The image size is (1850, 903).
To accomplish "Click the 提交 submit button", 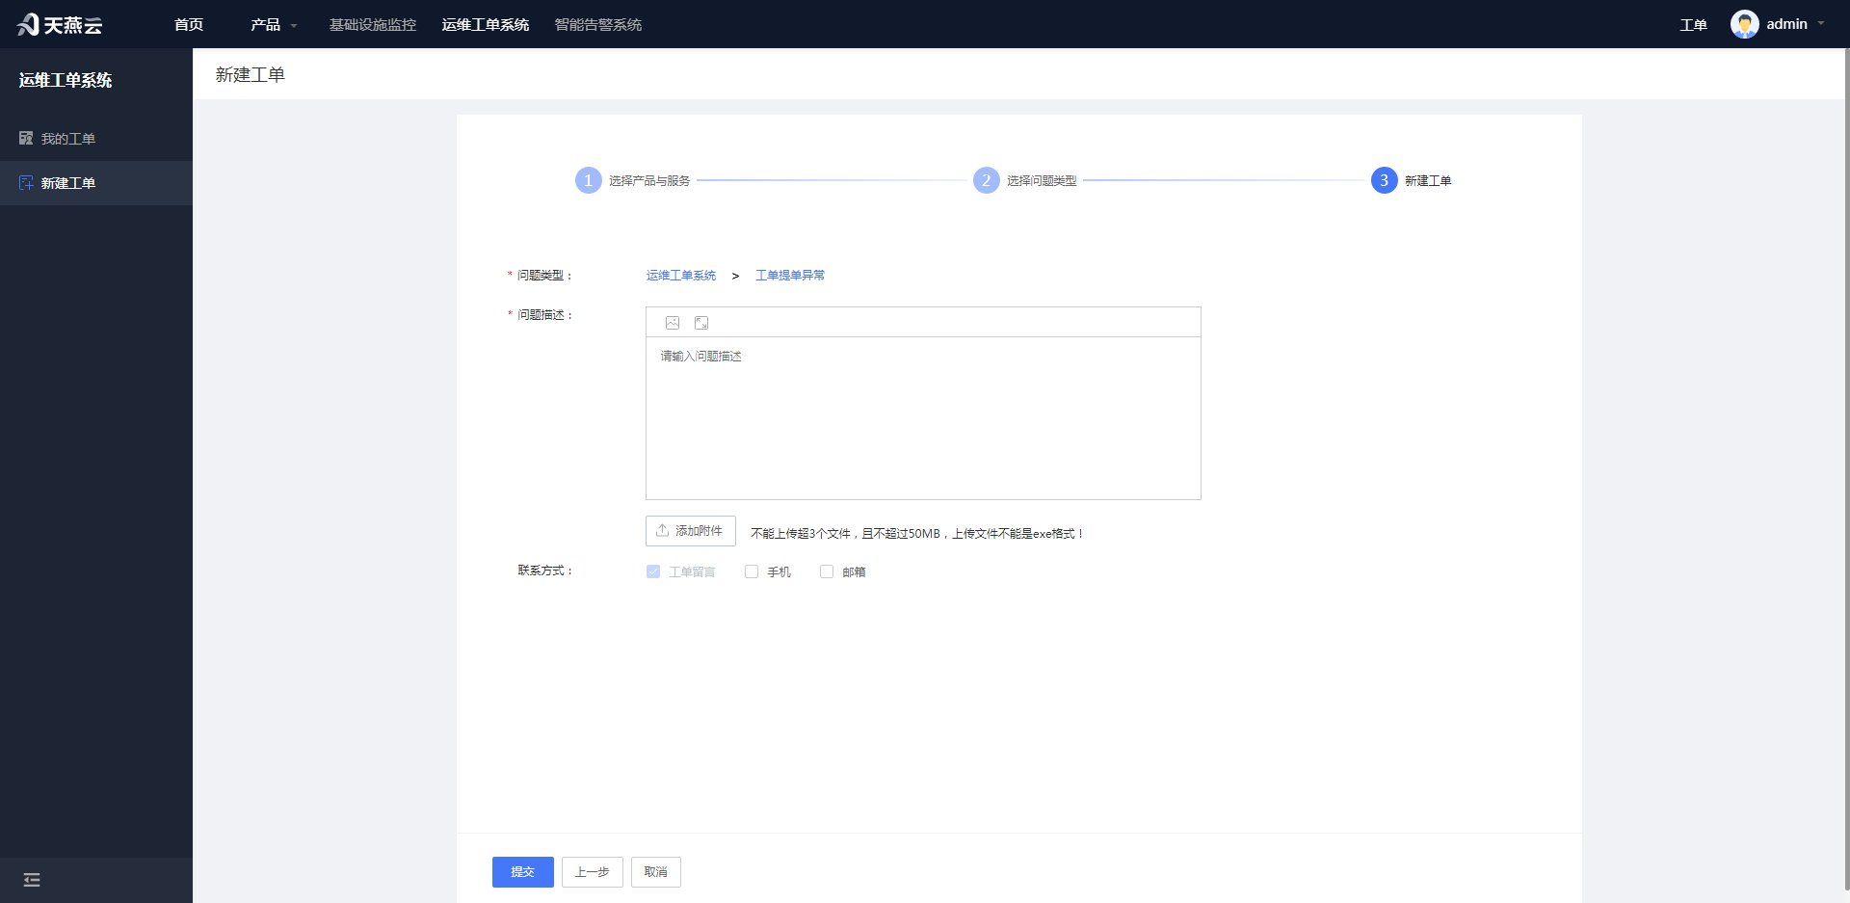I will (x=523, y=872).
